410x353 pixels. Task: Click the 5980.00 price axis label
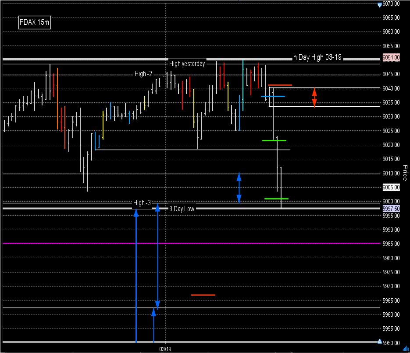pos(391,258)
